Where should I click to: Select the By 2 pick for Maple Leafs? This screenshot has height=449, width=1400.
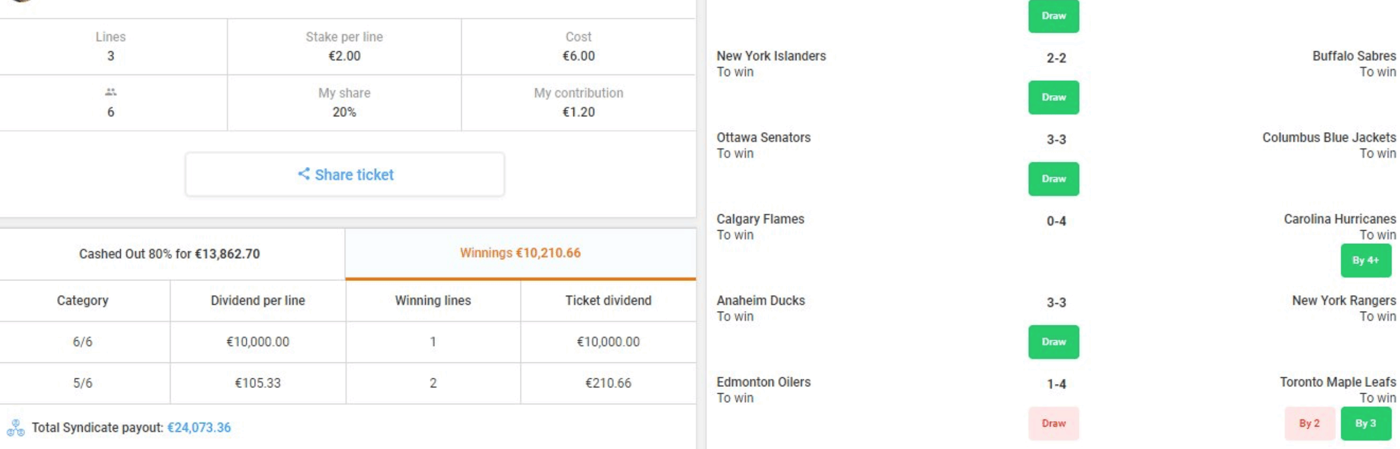[x=1309, y=423]
